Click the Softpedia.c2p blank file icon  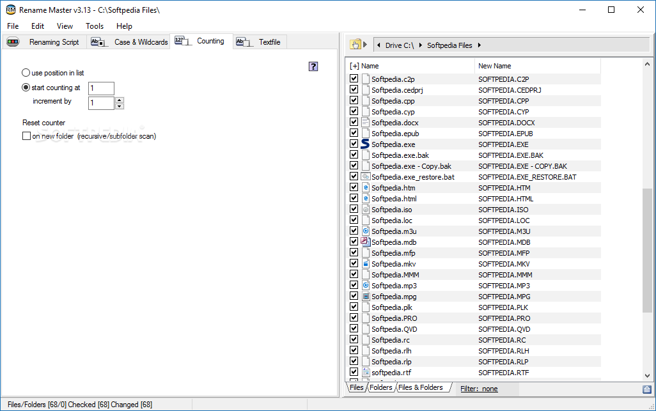click(x=366, y=79)
